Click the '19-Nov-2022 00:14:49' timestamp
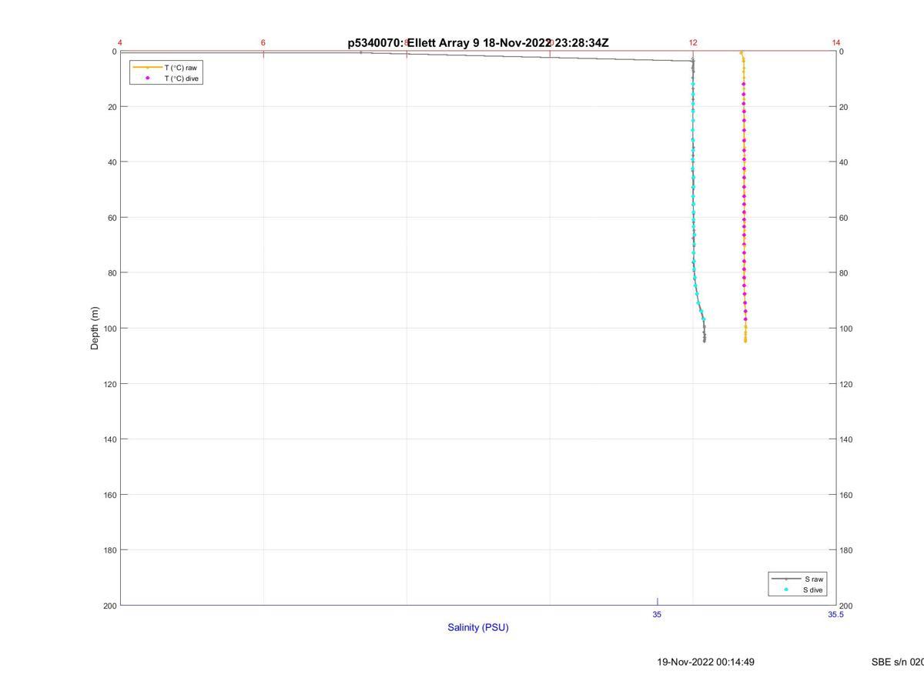 pos(705,662)
